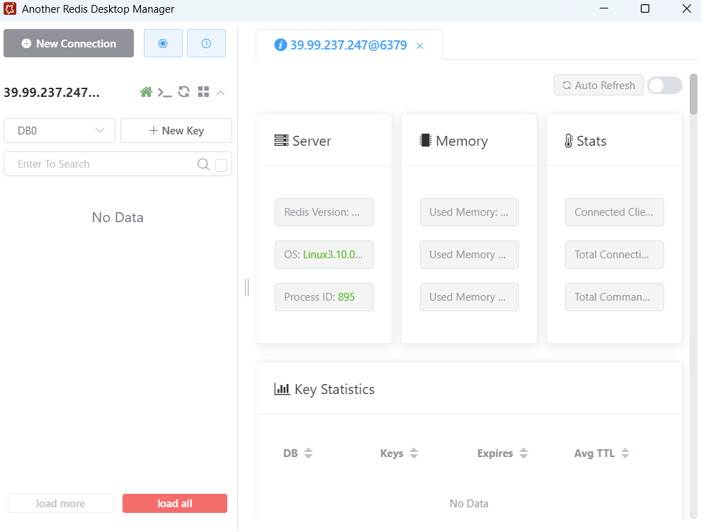The image size is (701, 532).
Task: Open the DB0 database dropdown
Action: [59, 130]
